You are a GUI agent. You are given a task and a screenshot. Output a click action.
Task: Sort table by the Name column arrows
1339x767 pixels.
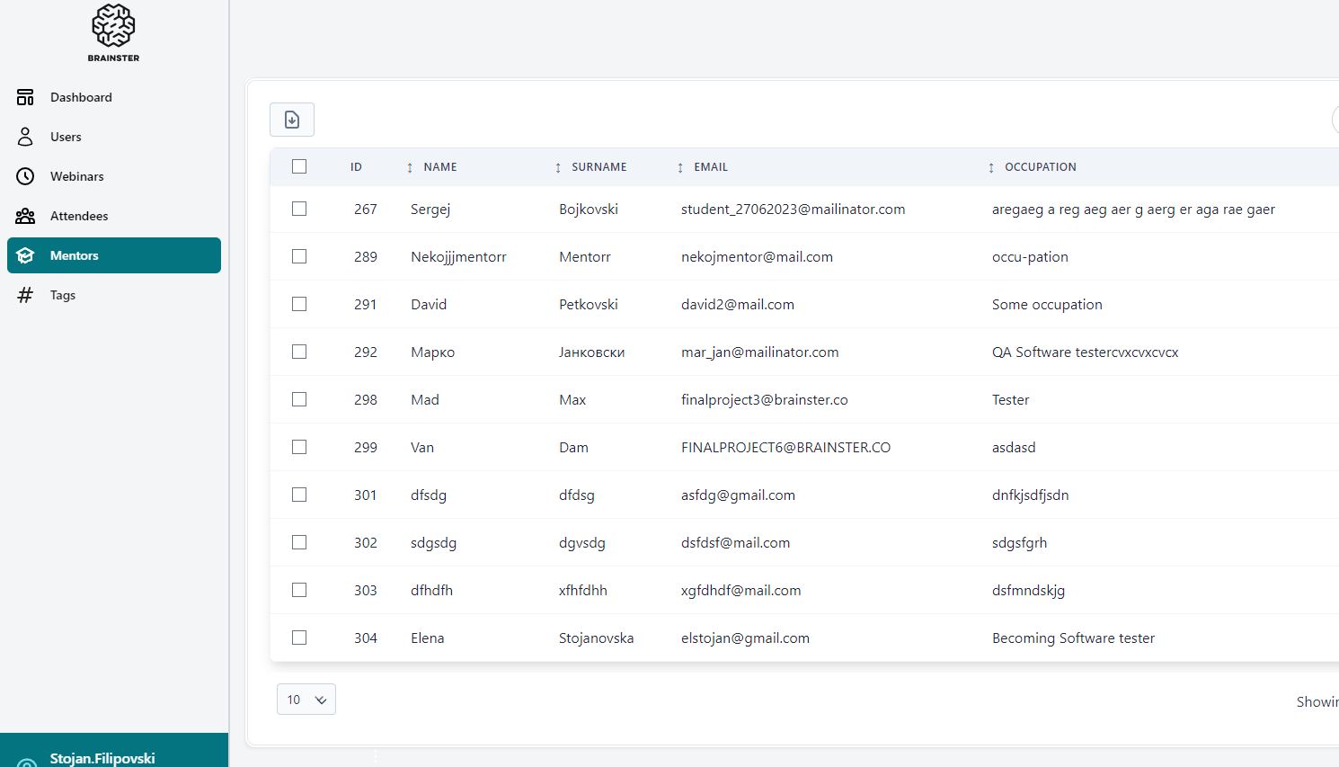[410, 167]
